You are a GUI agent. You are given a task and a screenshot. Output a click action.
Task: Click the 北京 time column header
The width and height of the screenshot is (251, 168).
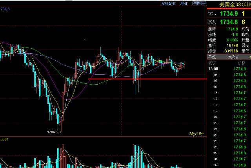click(x=211, y=62)
